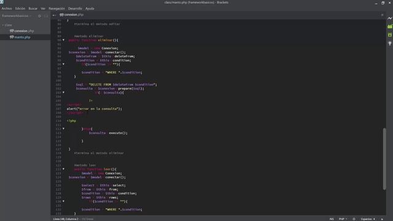Click the back navigation arrow above editor
The image size is (393, 221).
(x=55, y=15)
